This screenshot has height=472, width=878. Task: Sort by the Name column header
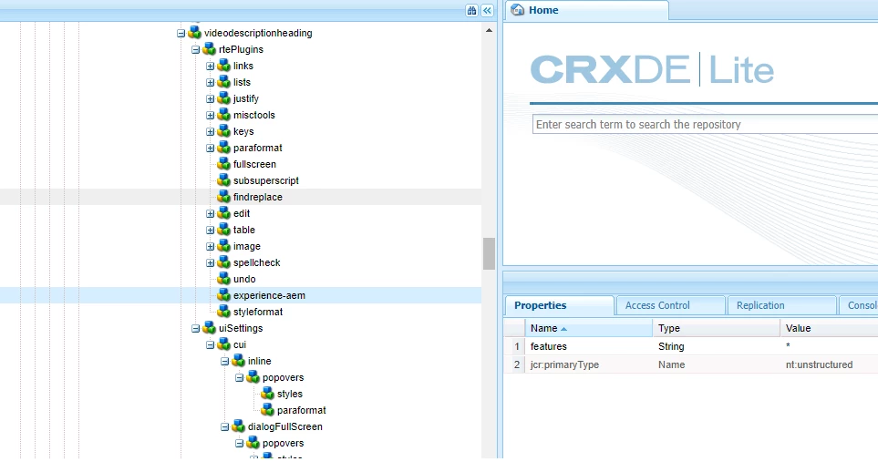pyautogui.click(x=588, y=328)
